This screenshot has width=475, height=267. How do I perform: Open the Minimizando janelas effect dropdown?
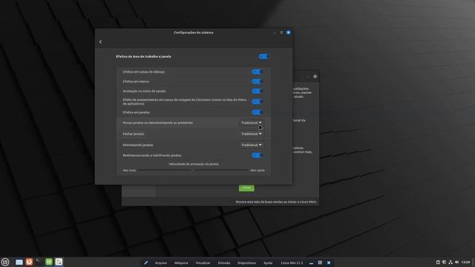click(x=251, y=145)
